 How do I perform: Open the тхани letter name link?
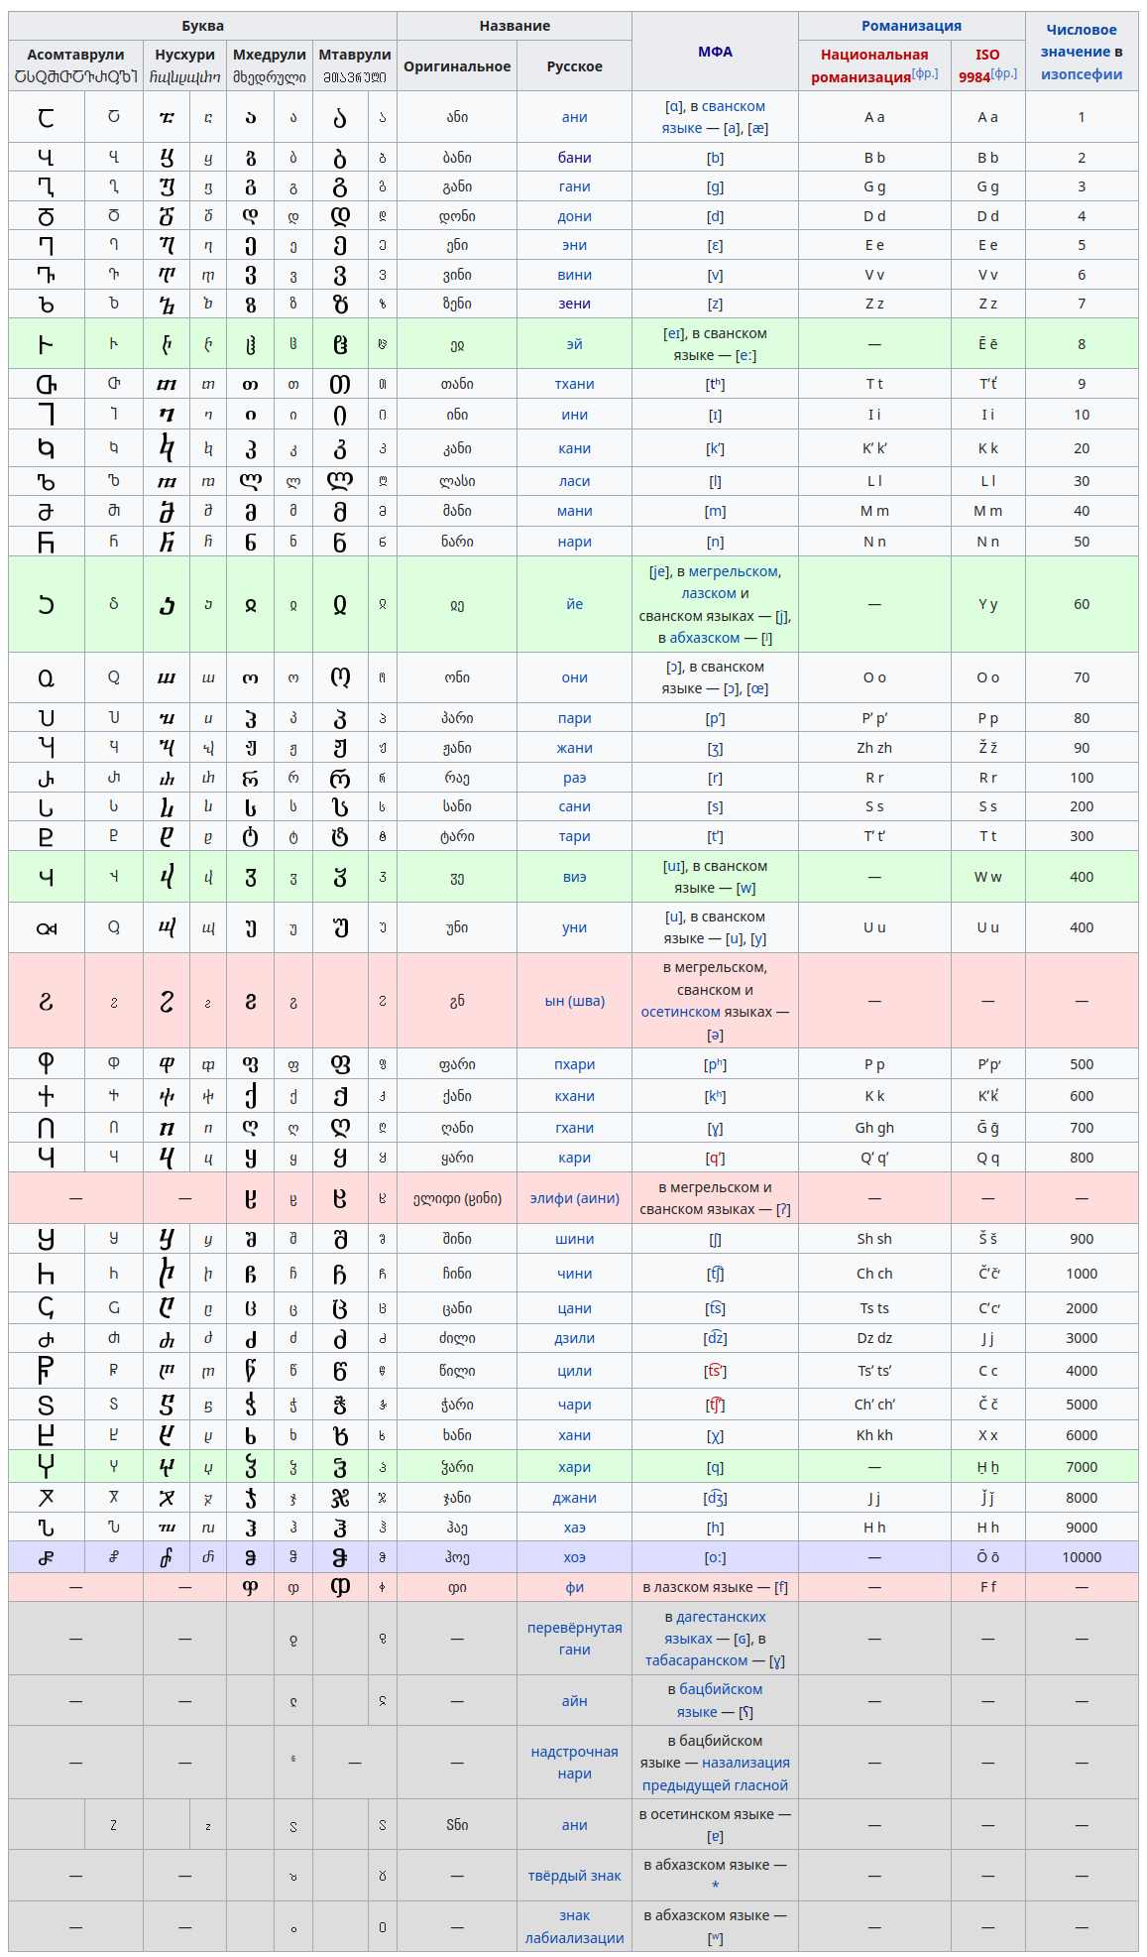click(x=575, y=384)
